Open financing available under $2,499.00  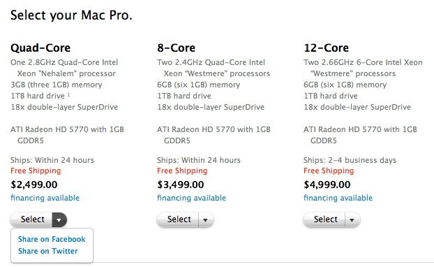45,198
